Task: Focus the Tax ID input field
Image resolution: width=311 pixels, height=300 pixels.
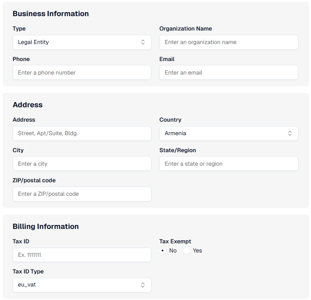Action: coord(82,255)
